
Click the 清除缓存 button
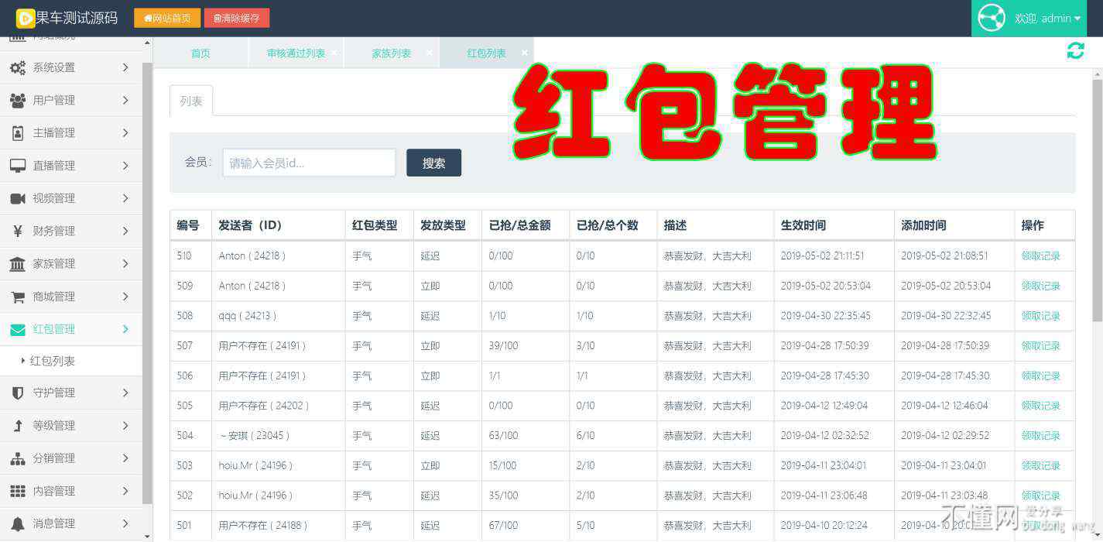237,18
